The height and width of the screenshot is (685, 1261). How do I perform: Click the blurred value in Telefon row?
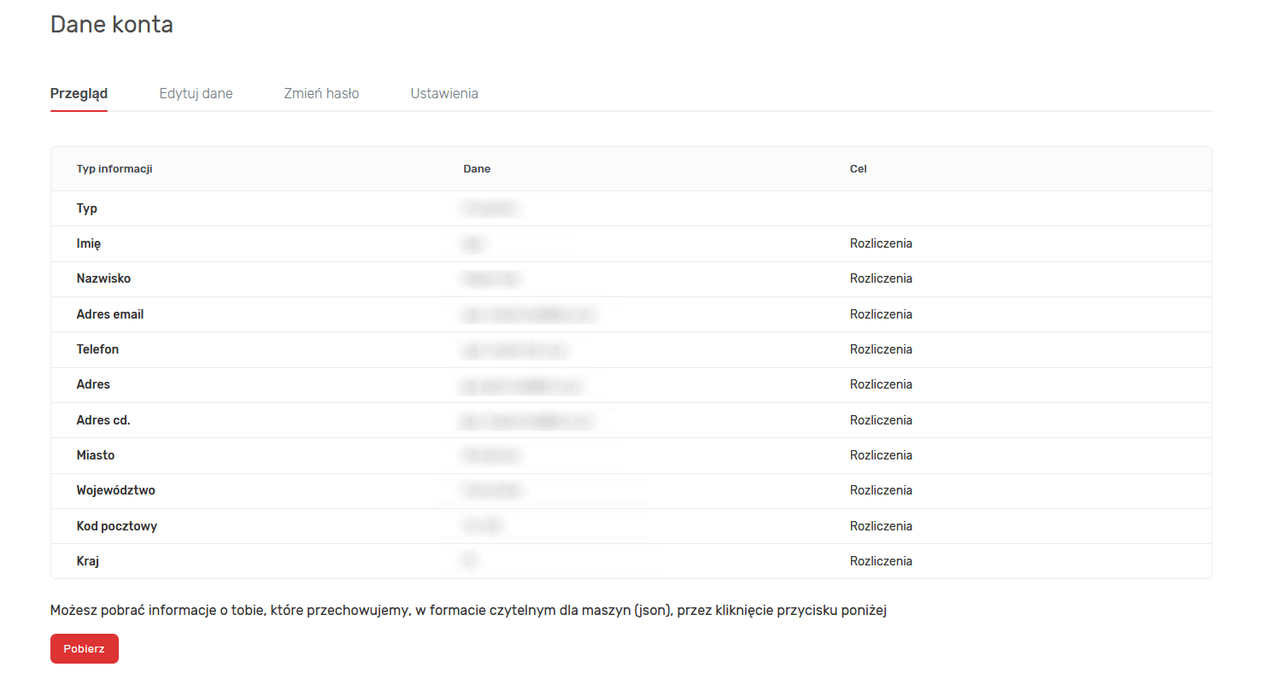pos(514,350)
